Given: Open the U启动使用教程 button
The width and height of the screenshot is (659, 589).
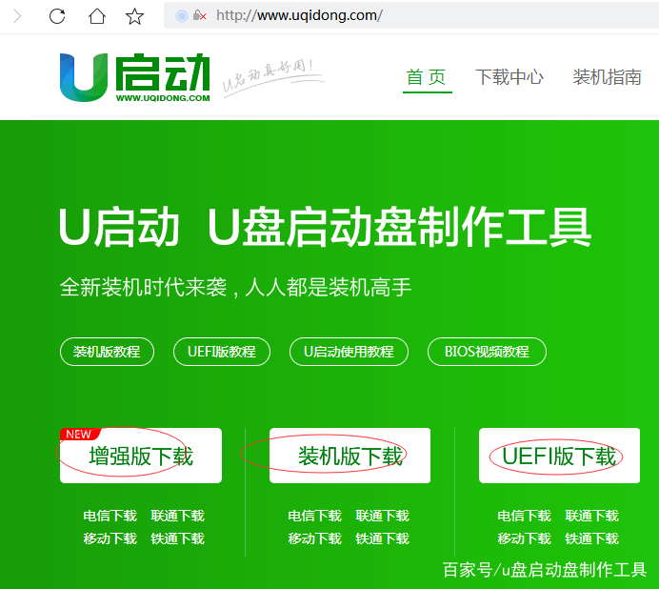Looking at the screenshot, I should [349, 352].
